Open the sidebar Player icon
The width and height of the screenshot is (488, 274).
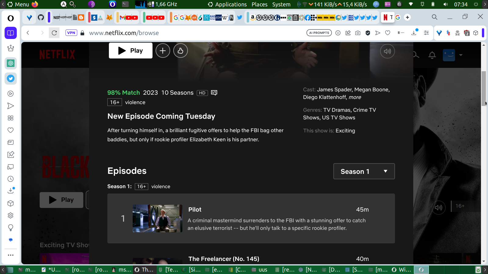pos(11,94)
